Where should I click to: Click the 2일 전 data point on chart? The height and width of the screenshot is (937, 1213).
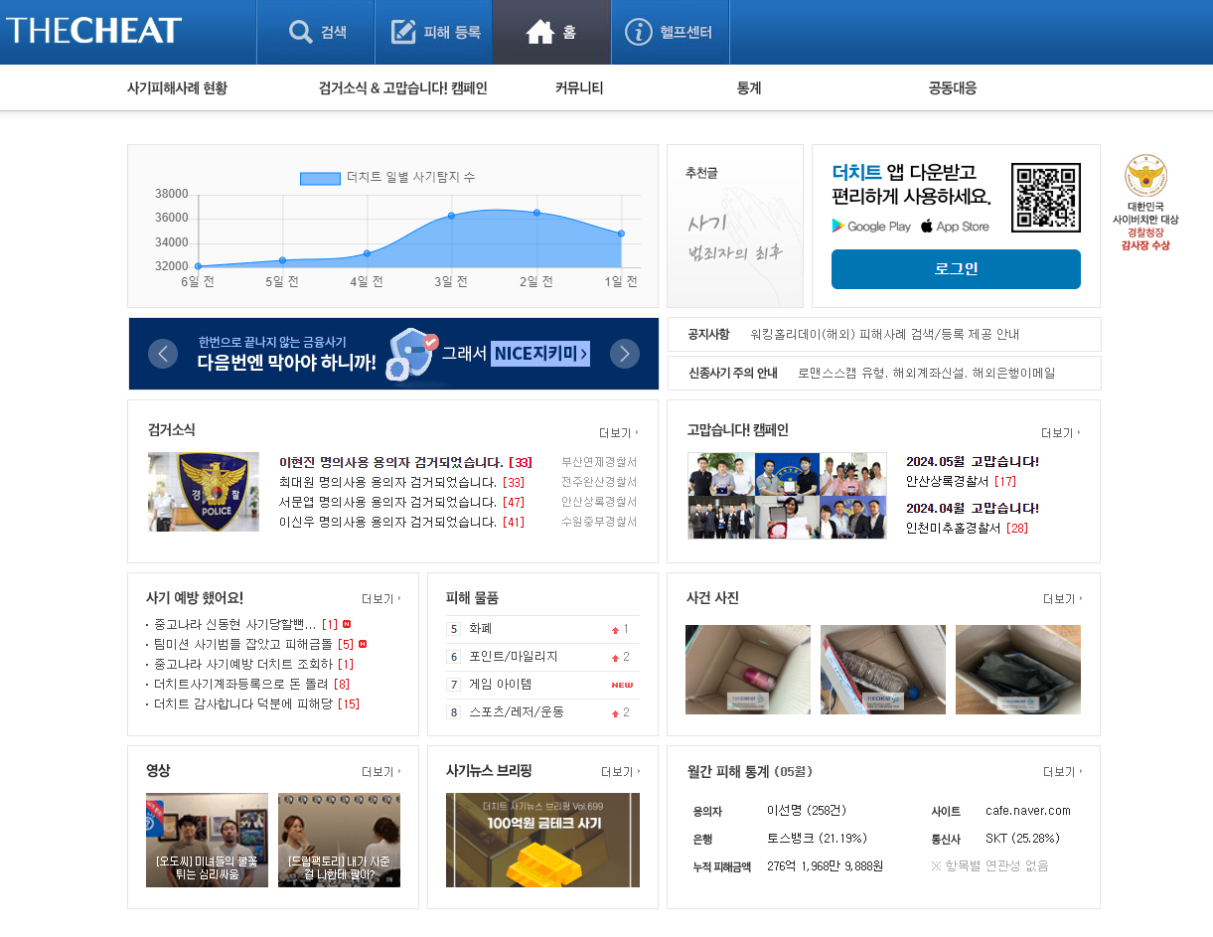[x=536, y=213]
